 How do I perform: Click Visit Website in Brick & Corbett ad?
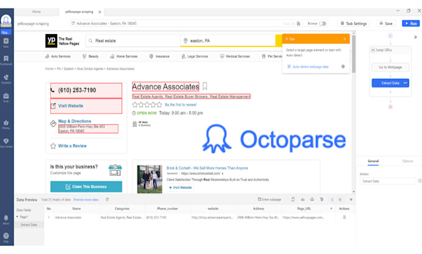coord(181,188)
